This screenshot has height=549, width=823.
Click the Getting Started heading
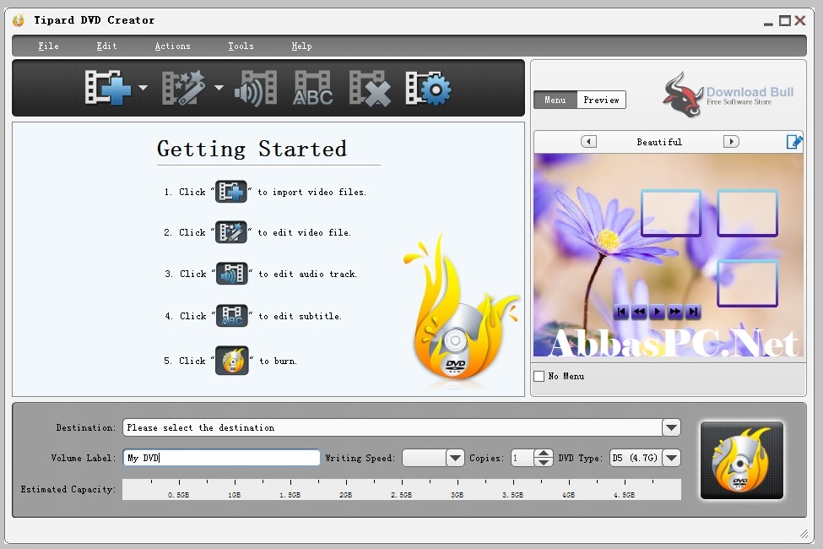click(252, 149)
